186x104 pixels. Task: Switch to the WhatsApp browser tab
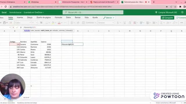pos(42,2)
